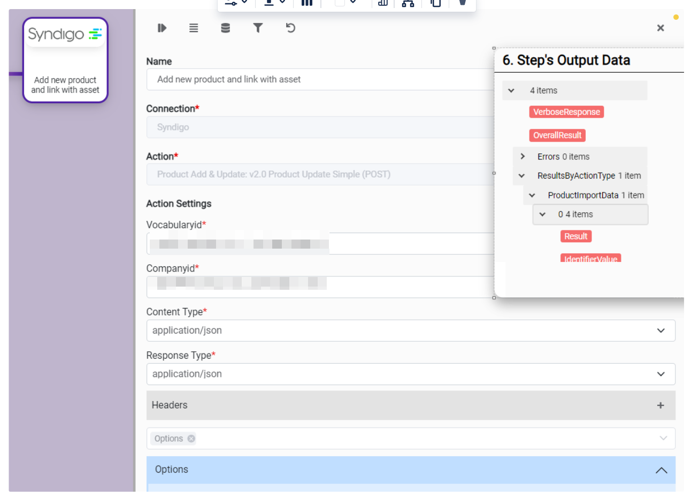Collapse the ProductImportData tree node
Viewport: 699px width, 501px height.
pyautogui.click(x=532, y=196)
